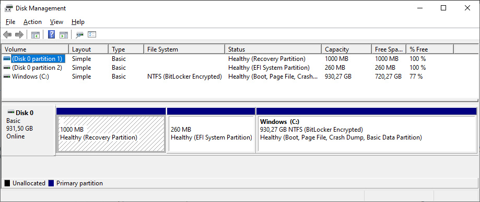
Task: Click the Primary partition blue legend swatch
Action: pyautogui.click(x=51, y=183)
